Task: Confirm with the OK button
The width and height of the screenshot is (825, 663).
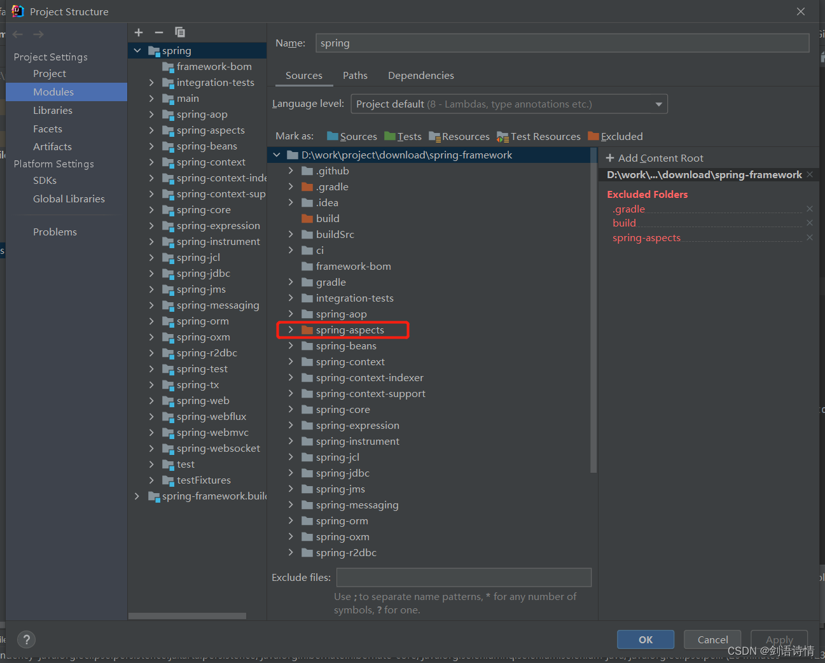Action: [646, 639]
